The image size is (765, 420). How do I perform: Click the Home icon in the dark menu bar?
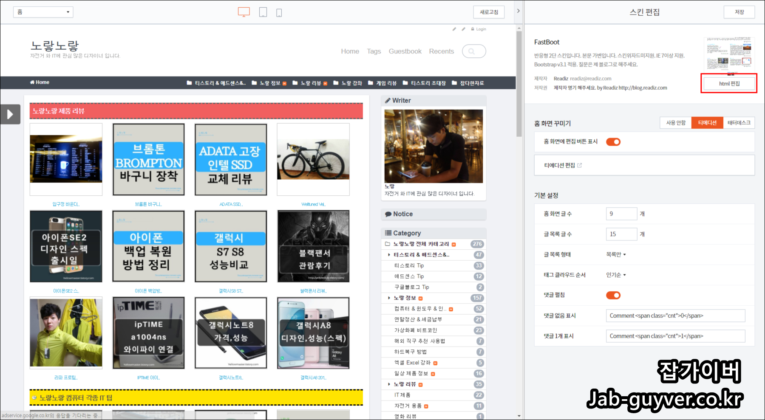[x=32, y=82]
